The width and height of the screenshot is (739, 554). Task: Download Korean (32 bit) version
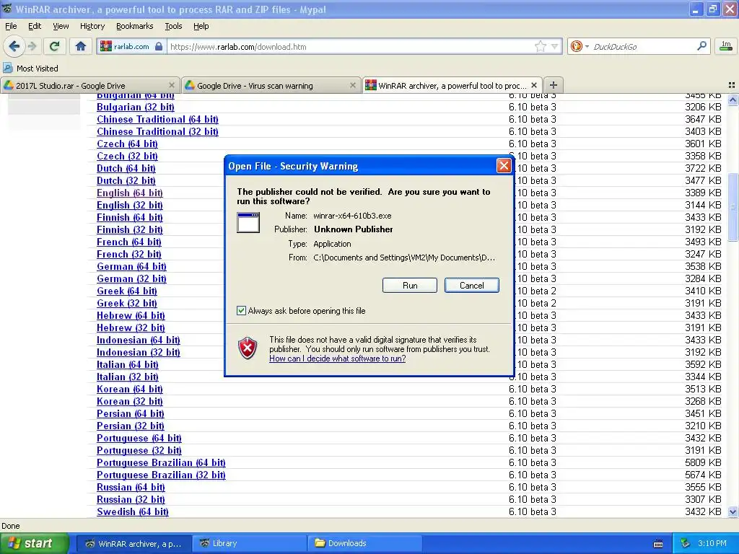[x=130, y=401]
